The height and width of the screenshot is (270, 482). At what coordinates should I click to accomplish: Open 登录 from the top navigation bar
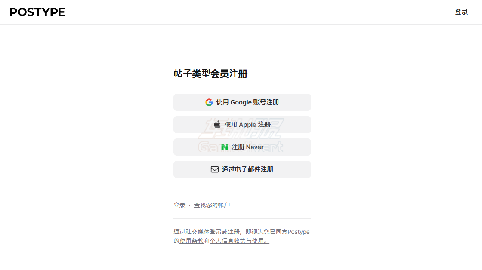click(x=461, y=12)
